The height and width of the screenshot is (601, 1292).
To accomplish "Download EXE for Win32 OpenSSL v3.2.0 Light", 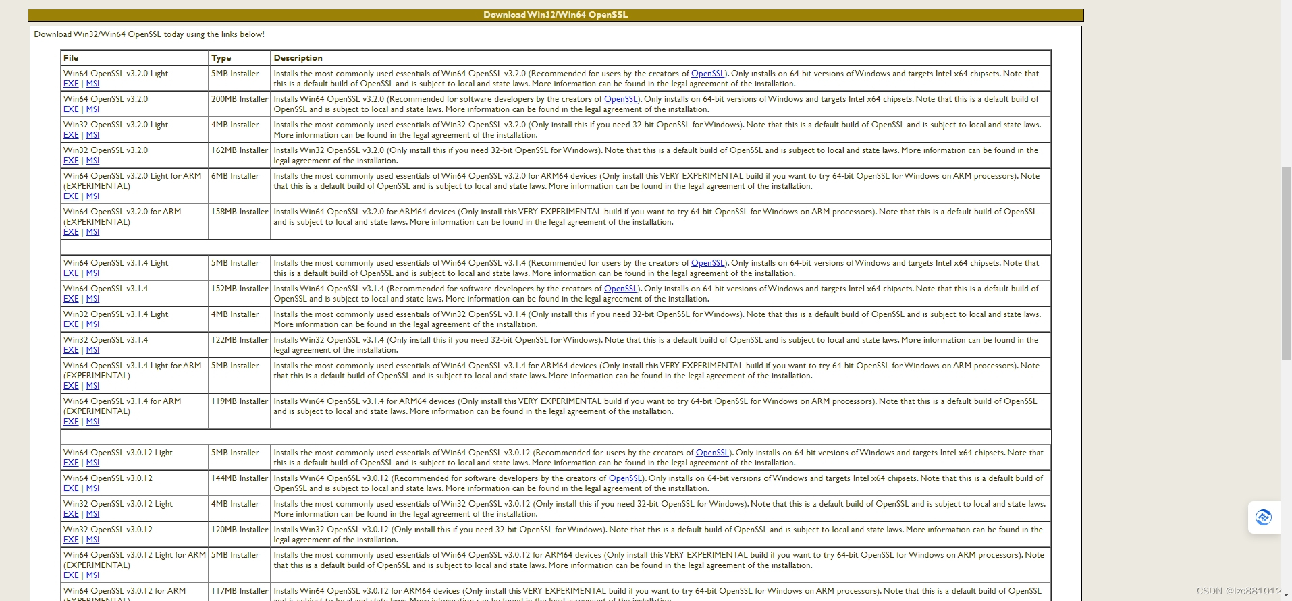I will [71, 135].
